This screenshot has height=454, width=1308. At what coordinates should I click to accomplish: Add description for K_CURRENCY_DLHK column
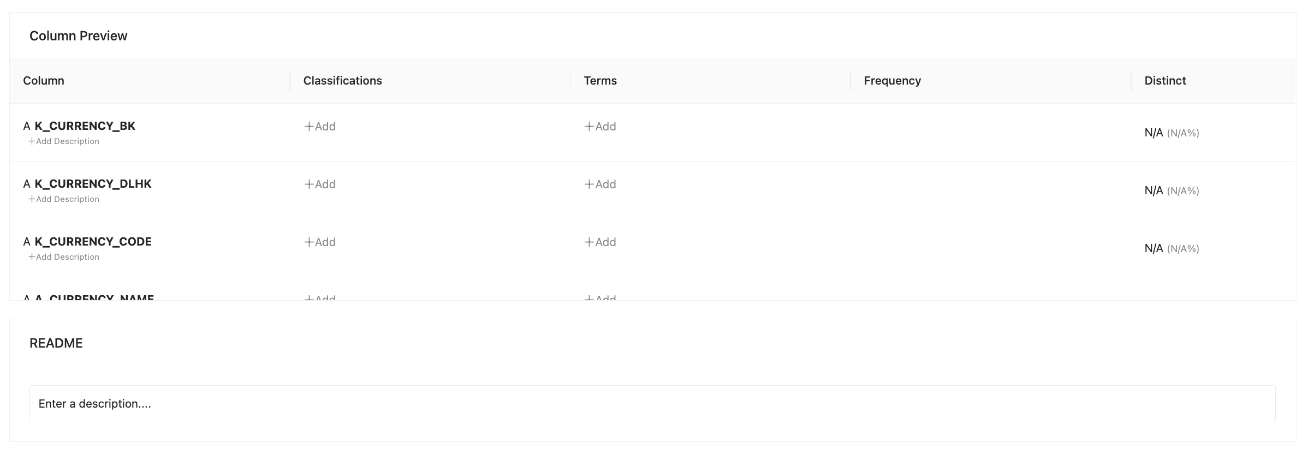[x=64, y=199]
